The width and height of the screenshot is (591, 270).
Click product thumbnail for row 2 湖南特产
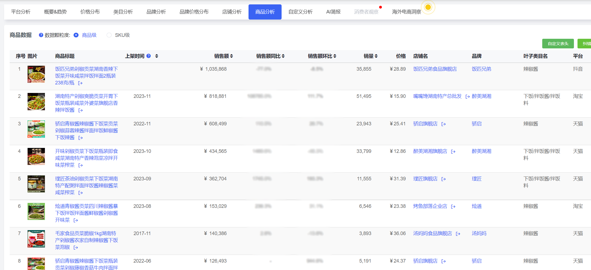36,101
